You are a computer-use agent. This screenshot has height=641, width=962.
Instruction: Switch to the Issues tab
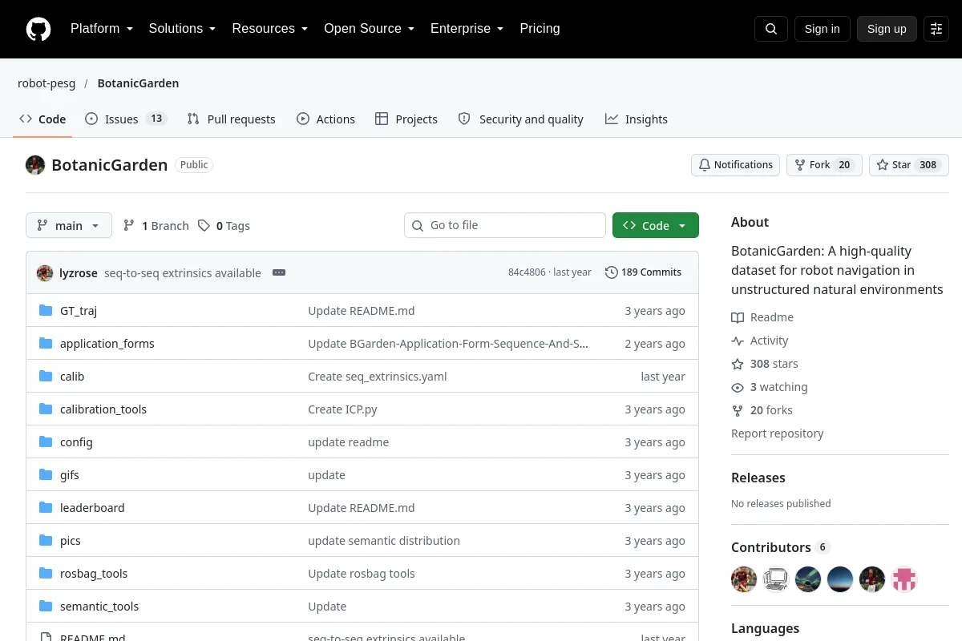point(125,119)
